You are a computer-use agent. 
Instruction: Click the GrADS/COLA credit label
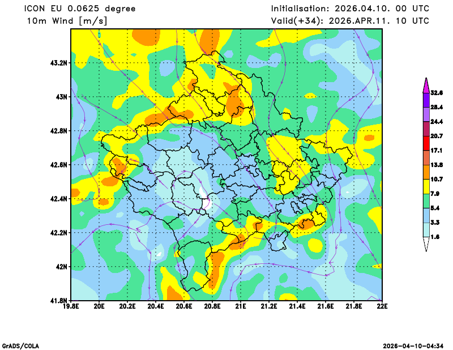(20, 345)
